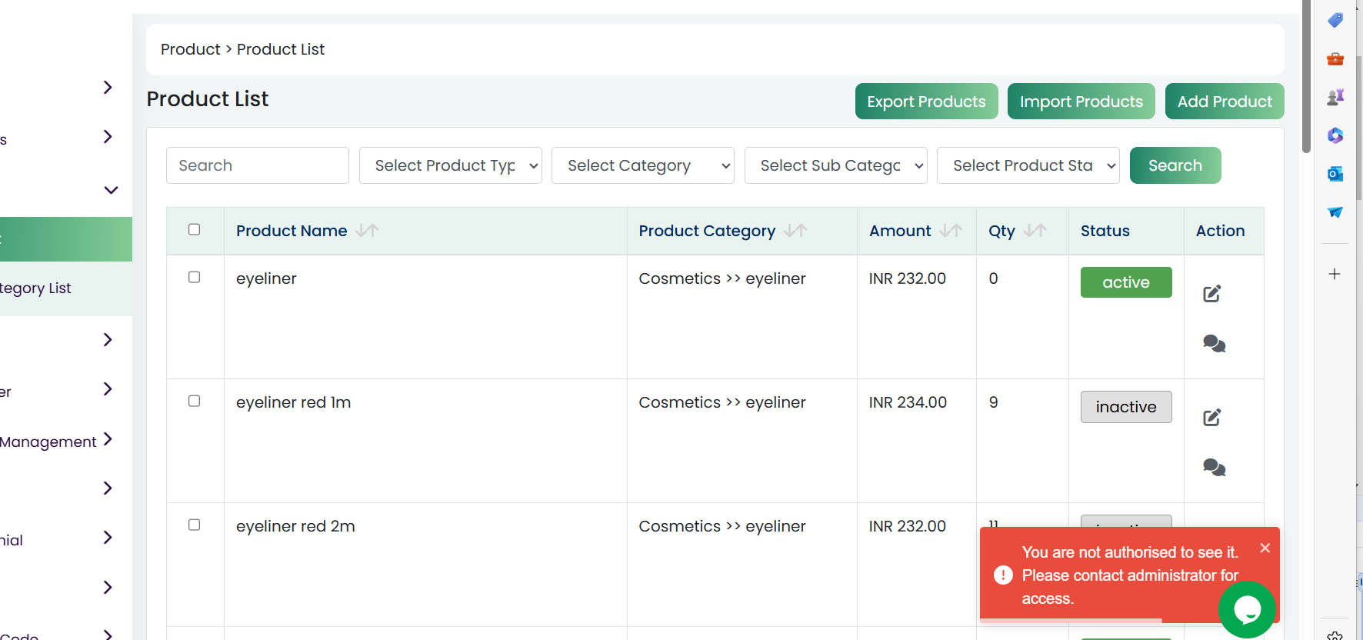Expand the sidebar chevron beside 'nial'
1363x640 pixels.
click(x=108, y=538)
